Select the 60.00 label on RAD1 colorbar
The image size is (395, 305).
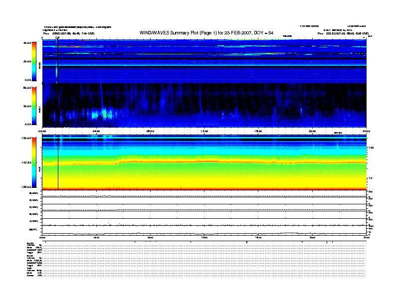(27, 88)
